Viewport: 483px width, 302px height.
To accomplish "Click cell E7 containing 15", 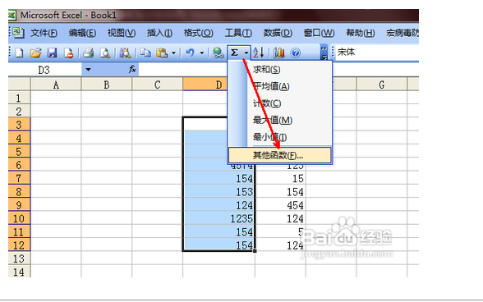I will coord(280,178).
